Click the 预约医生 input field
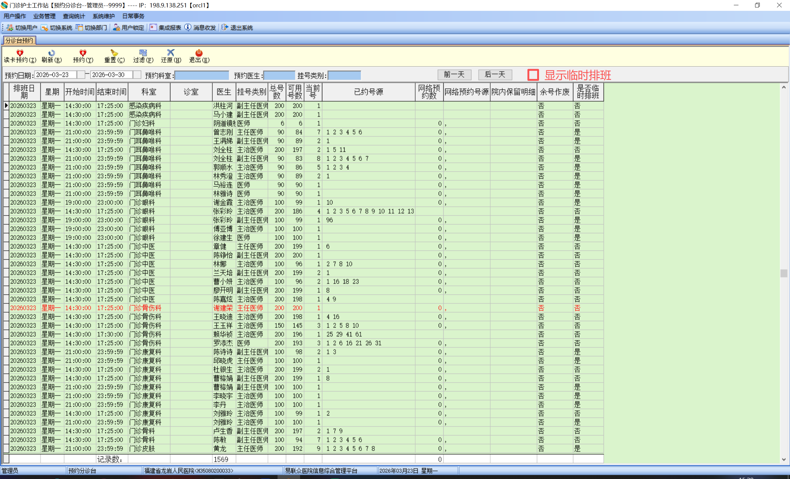790x479 pixels. click(x=279, y=75)
